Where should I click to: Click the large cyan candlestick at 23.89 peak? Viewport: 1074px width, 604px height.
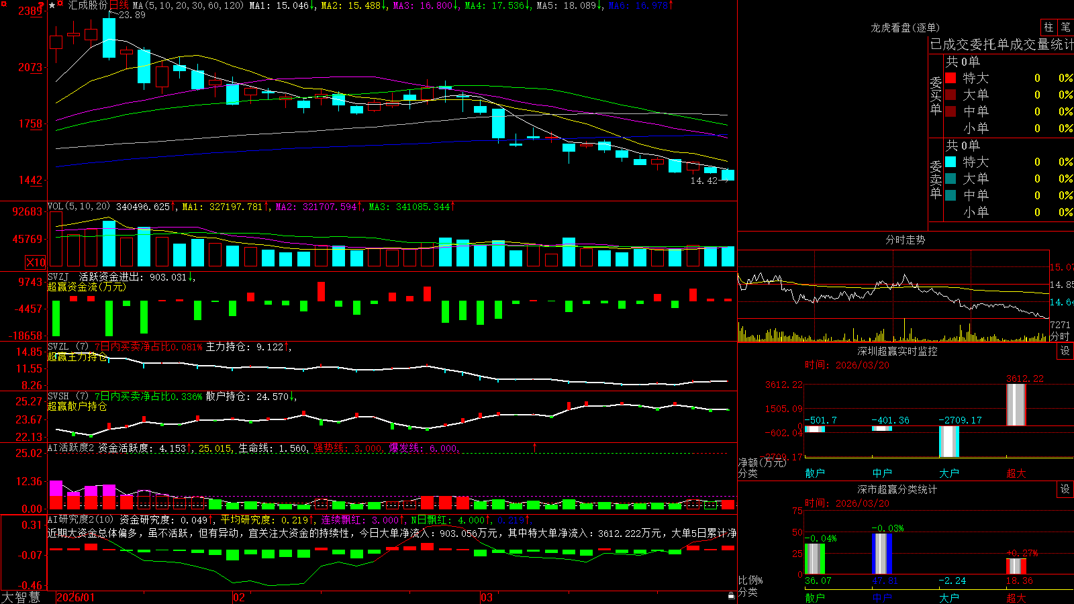109,38
